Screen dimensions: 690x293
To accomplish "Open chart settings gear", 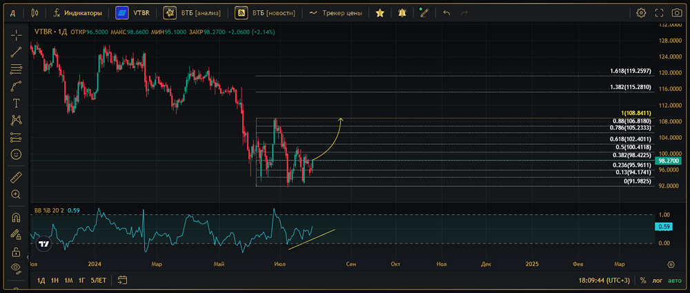I will [641, 13].
